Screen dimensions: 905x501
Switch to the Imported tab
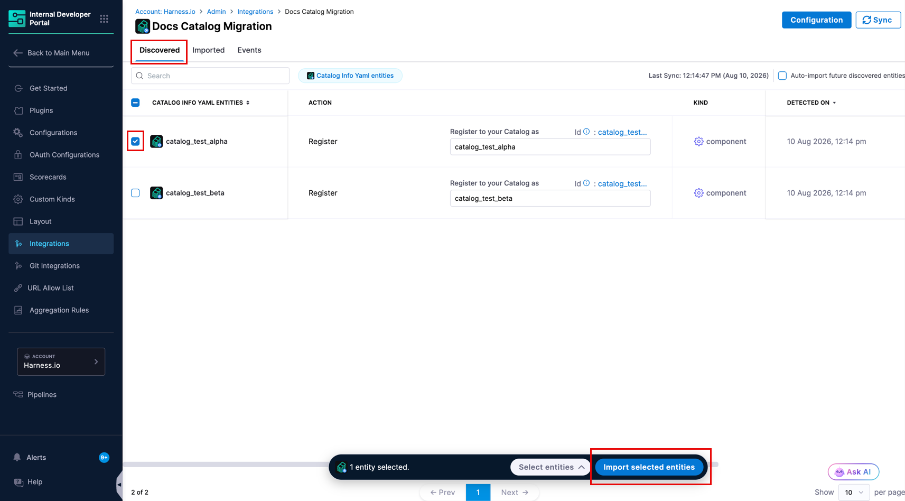coord(208,50)
